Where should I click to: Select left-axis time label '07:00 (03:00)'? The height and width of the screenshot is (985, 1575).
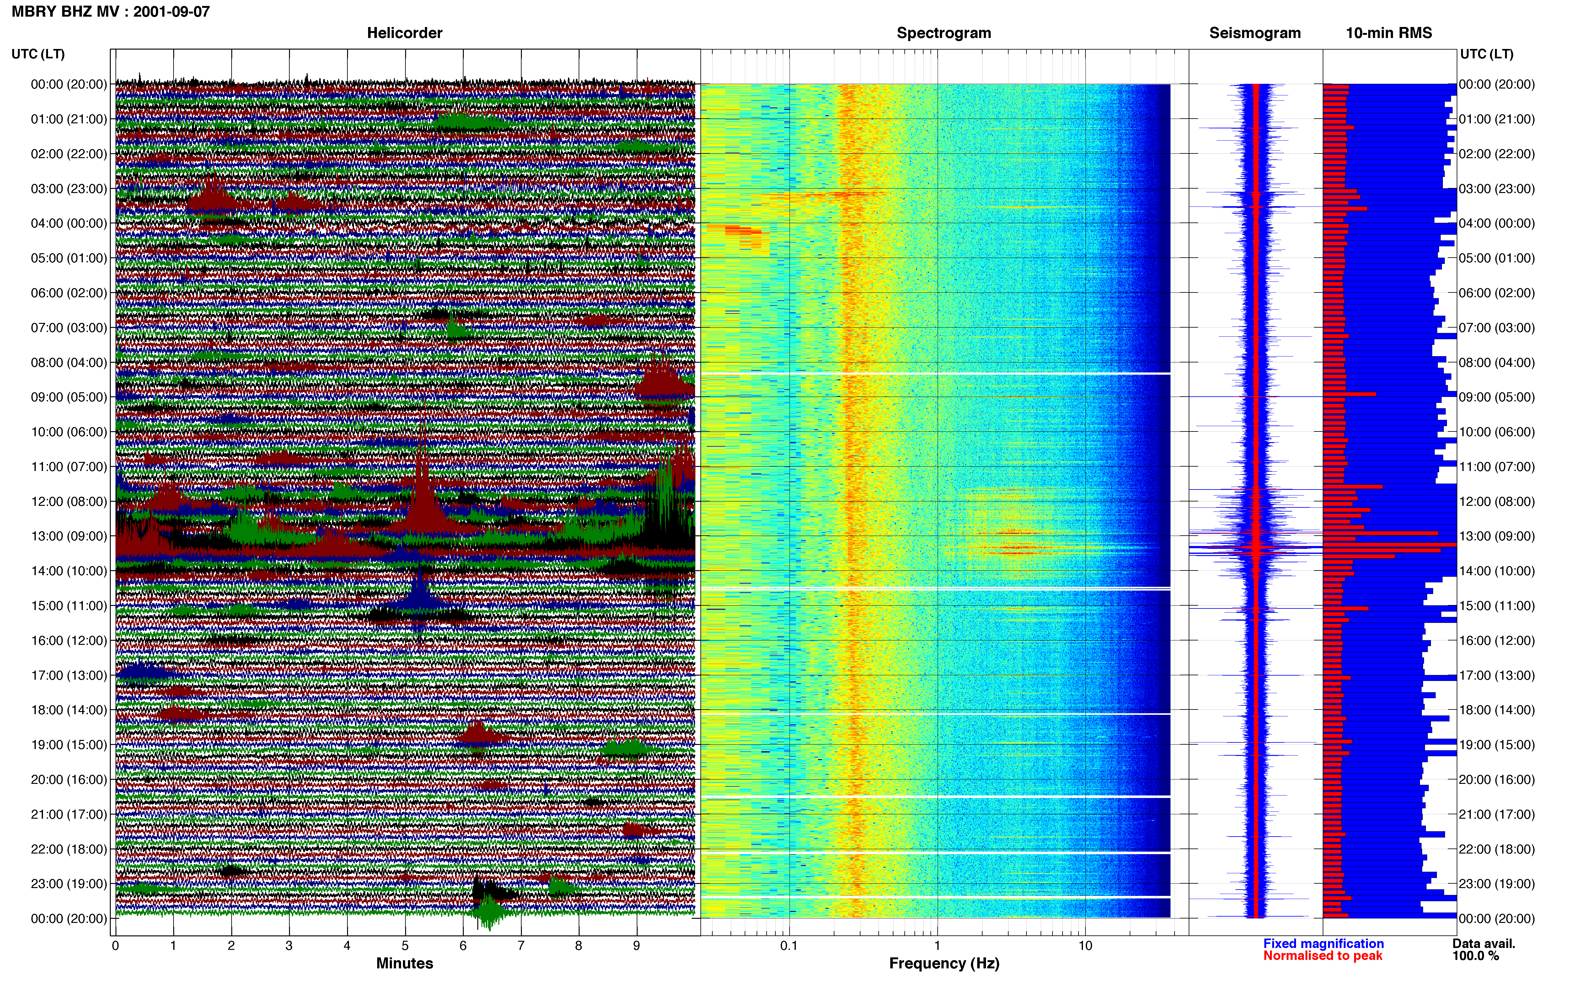(69, 328)
